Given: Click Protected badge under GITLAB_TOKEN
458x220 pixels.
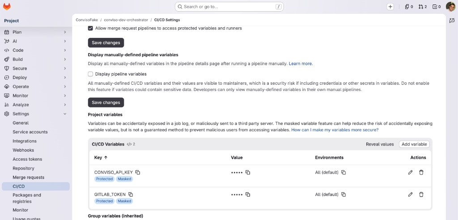Looking at the screenshot, I should click(x=104, y=201).
